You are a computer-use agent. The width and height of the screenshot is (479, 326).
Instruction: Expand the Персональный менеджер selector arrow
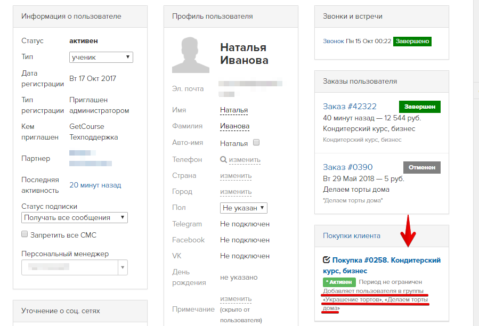123,267
